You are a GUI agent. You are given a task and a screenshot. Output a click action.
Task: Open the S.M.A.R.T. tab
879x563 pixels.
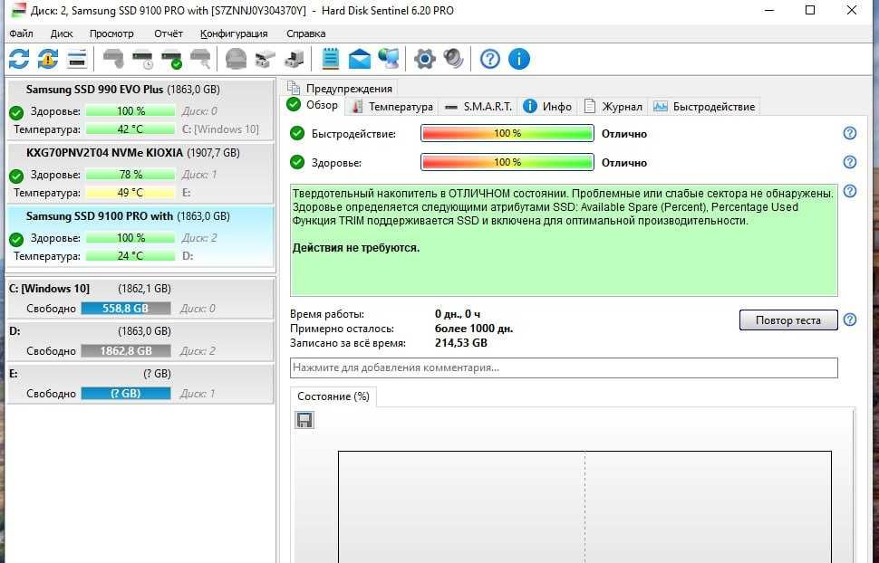(478, 107)
